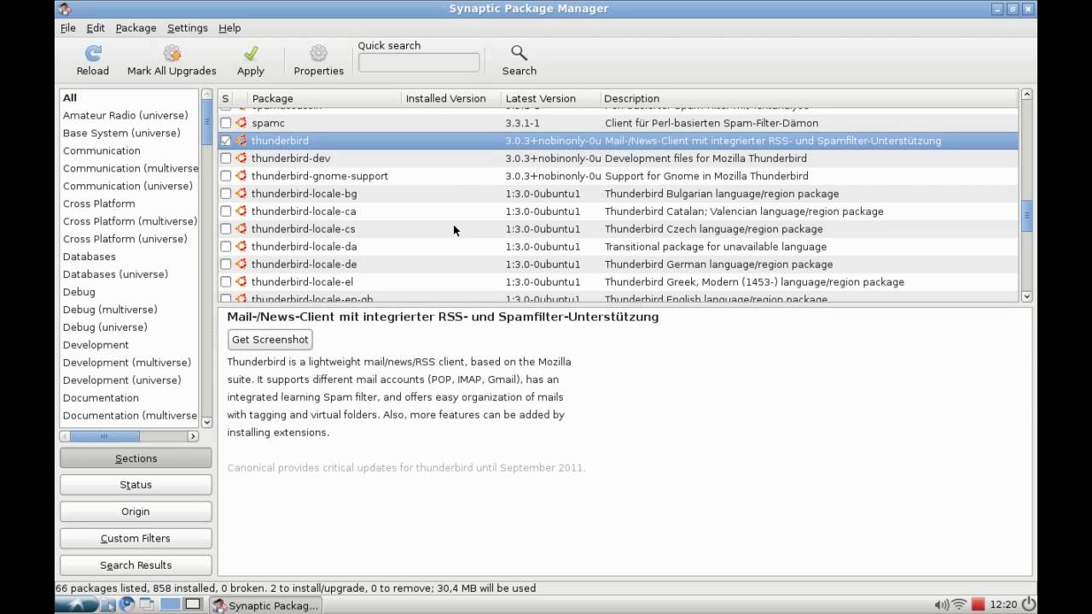Switch to the Sections filter view

click(136, 459)
